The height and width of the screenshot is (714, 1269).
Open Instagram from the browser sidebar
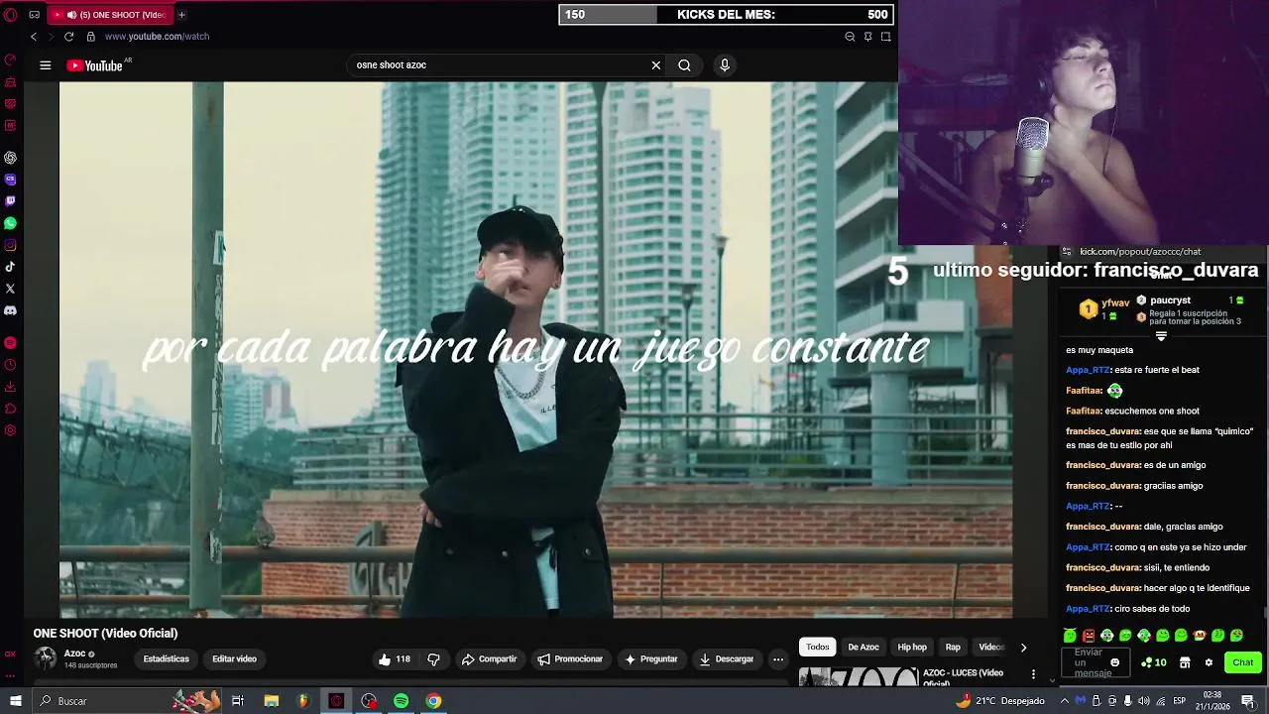tap(10, 245)
